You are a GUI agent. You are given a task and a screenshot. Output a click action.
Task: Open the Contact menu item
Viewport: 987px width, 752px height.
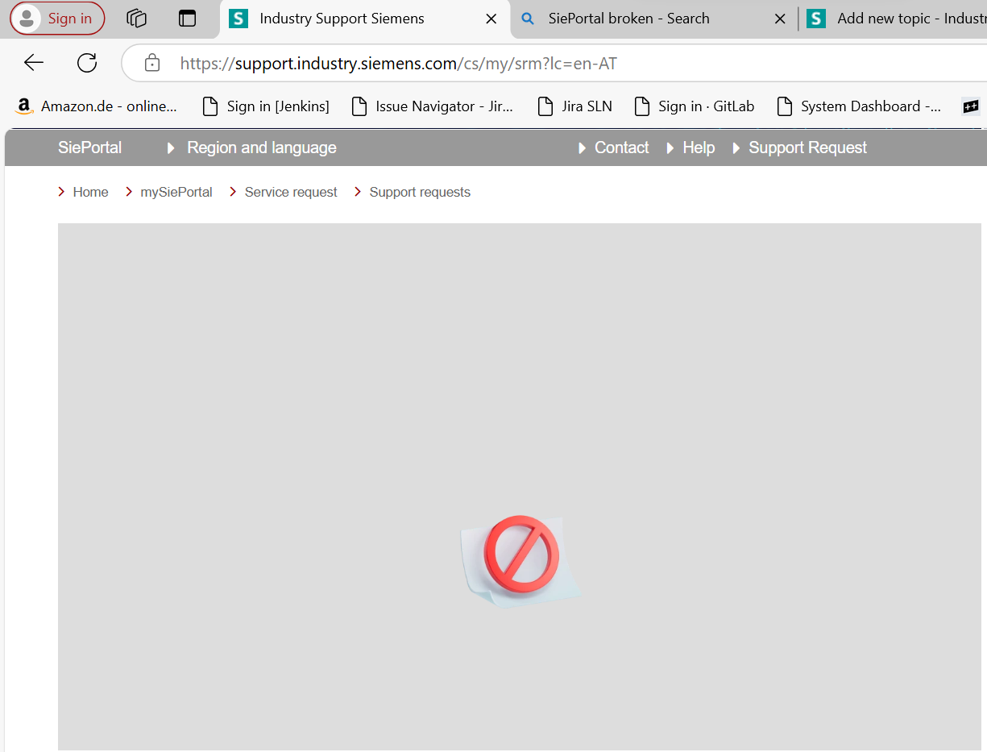(x=621, y=147)
